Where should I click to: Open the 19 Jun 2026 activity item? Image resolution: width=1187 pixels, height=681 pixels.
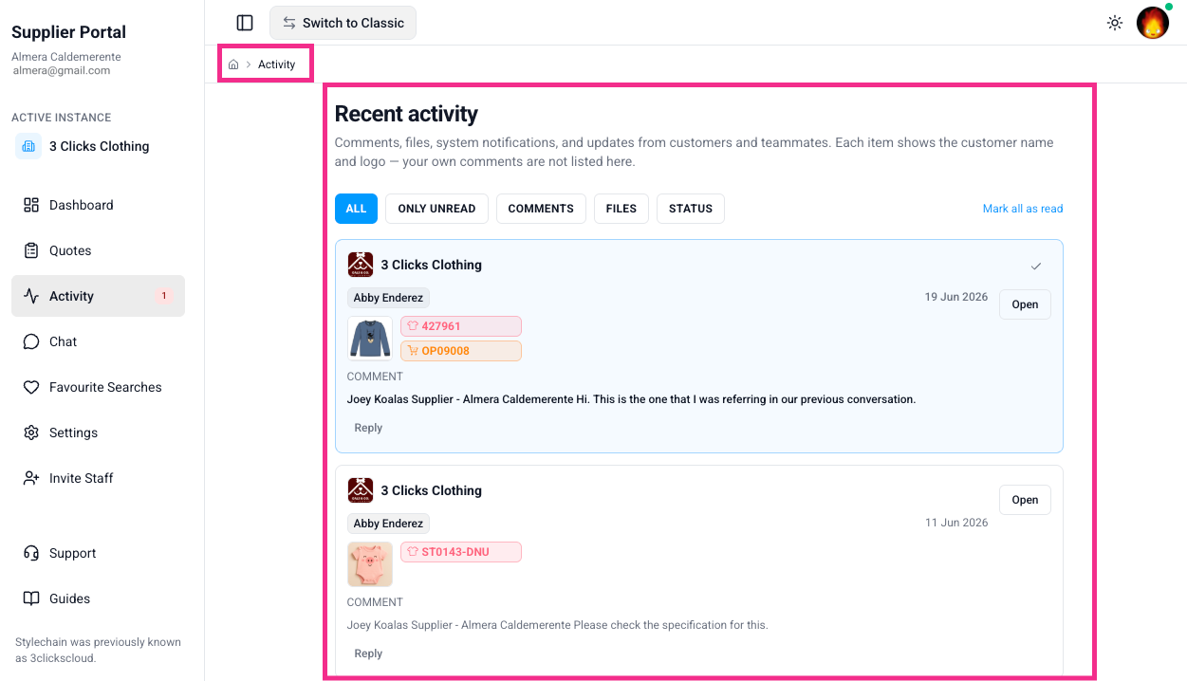pos(1025,304)
